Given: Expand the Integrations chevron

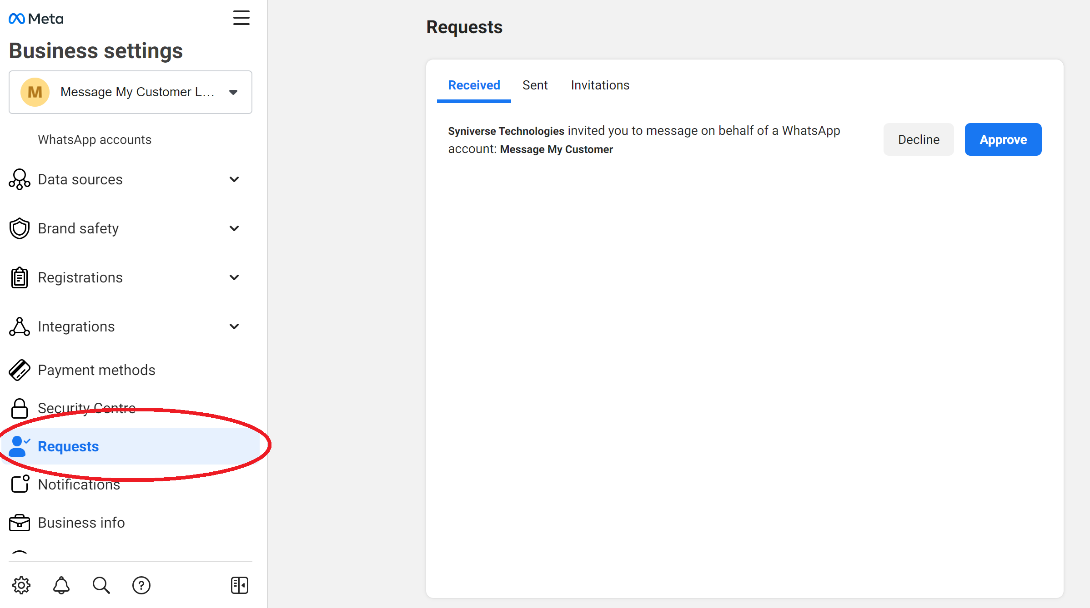Looking at the screenshot, I should click(x=234, y=326).
